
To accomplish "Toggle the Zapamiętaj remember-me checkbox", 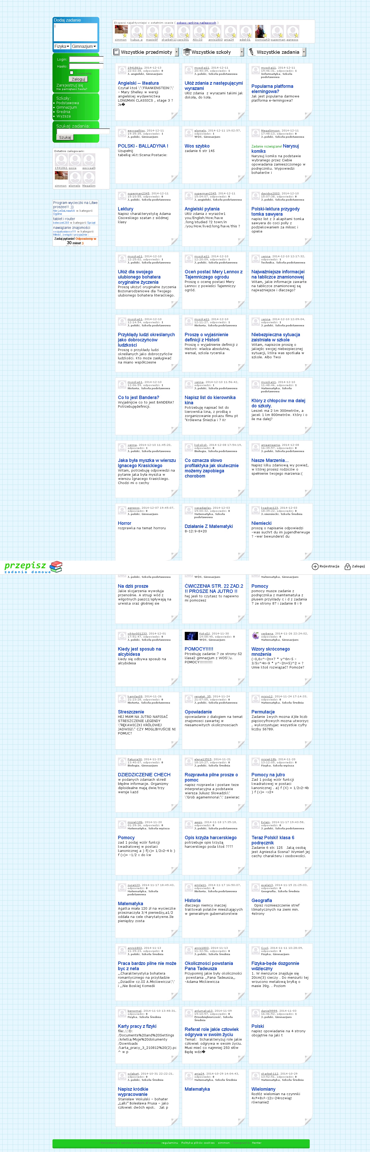I will (72, 72).
